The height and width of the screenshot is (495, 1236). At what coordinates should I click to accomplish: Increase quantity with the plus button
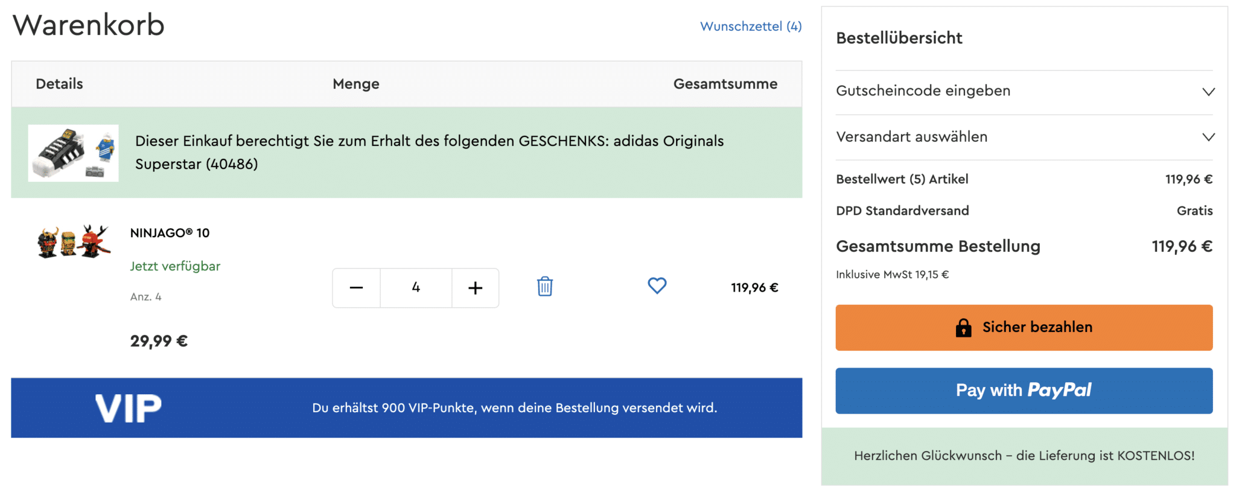(x=475, y=288)
